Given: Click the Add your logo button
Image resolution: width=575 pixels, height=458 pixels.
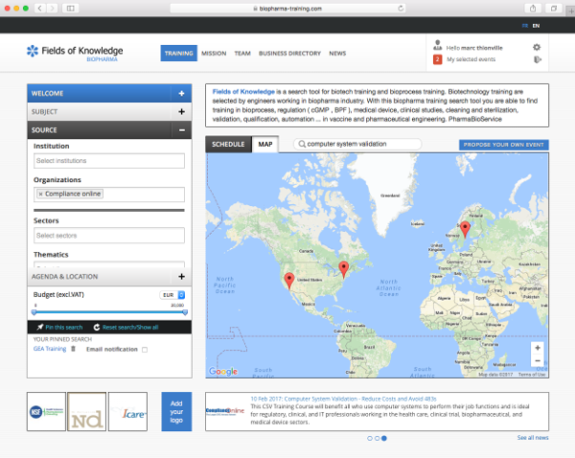Looking at the screenshot, I should (x=176, y=411).
